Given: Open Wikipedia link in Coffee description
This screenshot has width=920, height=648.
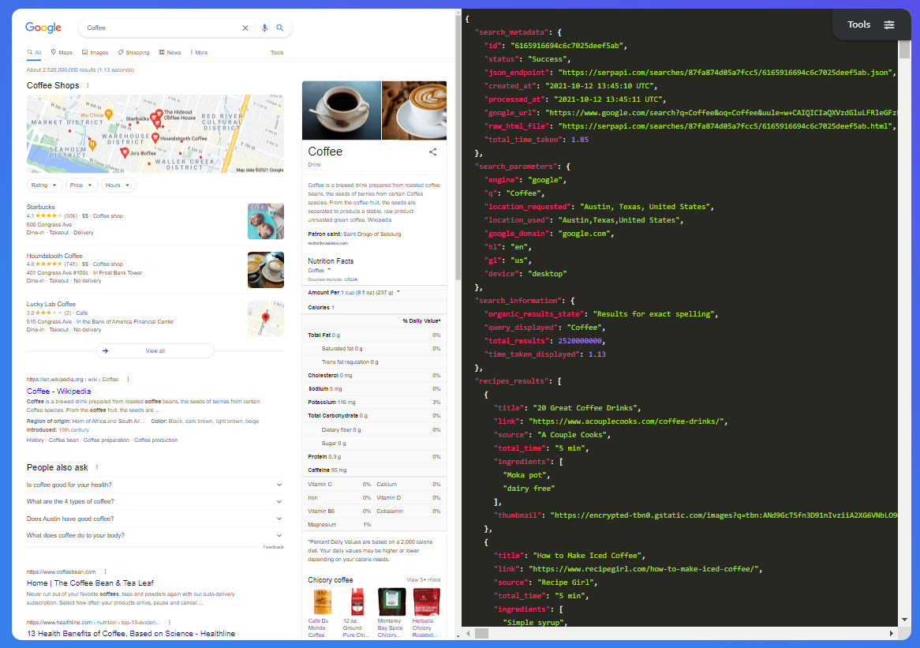Looking at the screenshot, I should pos(380,220).
